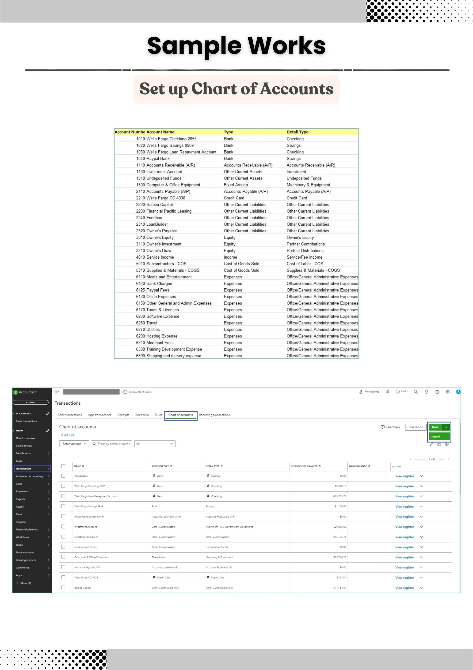
Task: View register for Wells Fargo Checking 2655
Action: coord(404,486)
